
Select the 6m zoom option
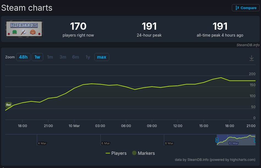coord(75,57)
